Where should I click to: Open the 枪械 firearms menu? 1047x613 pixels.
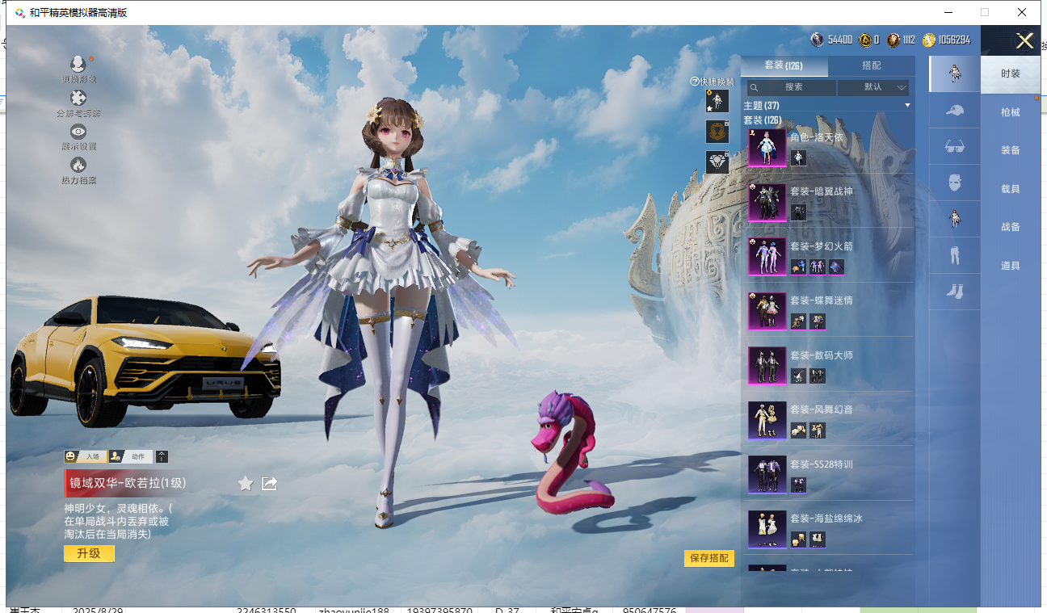1011,112
